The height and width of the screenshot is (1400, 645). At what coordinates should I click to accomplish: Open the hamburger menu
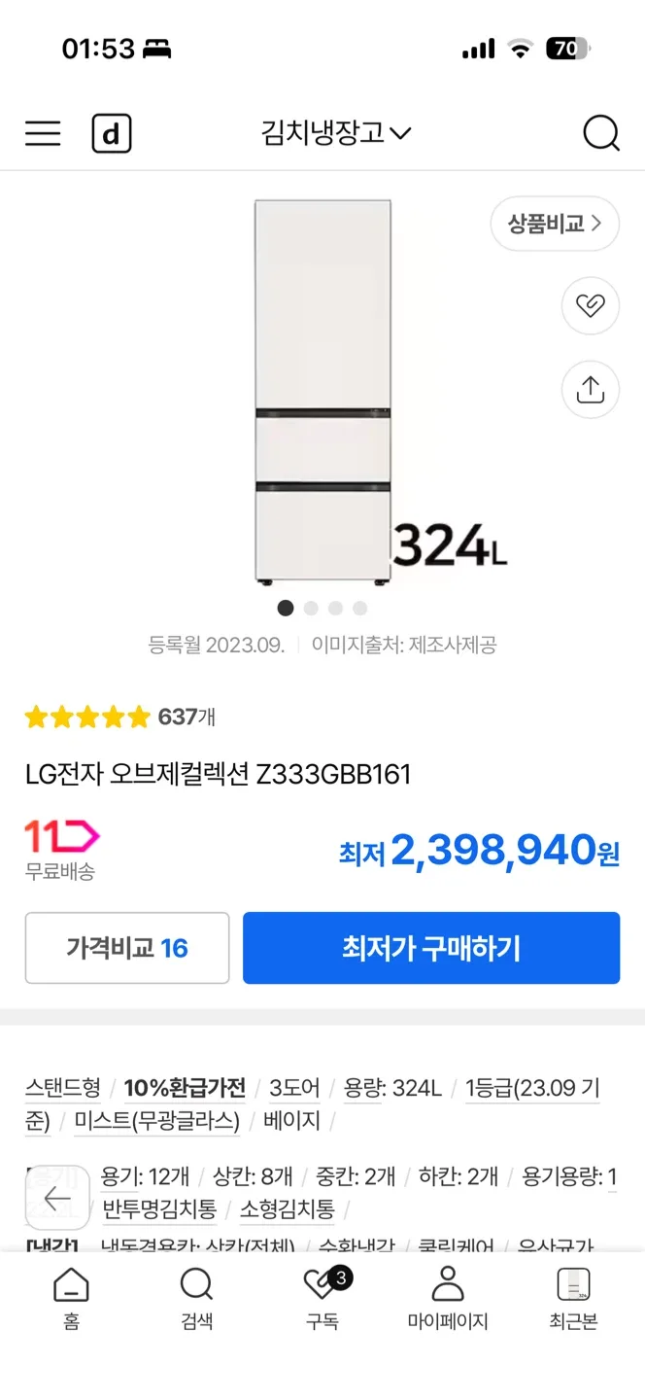tap(43, 133)
